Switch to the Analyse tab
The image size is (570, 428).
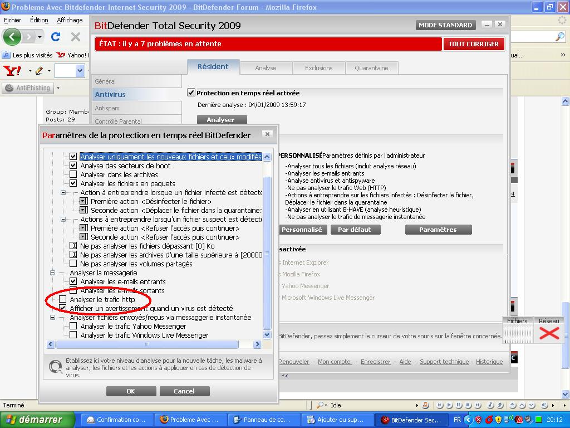[x=266, y=68]
